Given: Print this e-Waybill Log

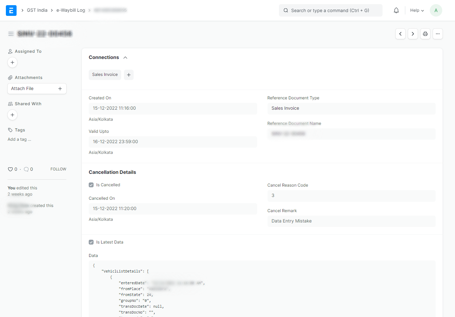Looking at the screenshot, I should click(425, 34).
